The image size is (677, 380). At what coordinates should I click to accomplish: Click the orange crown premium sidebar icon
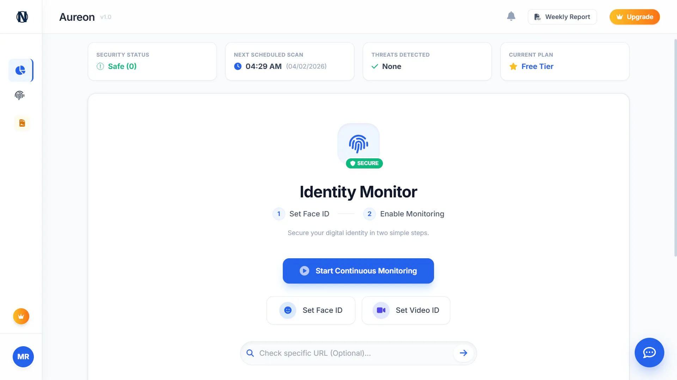(21, 316)
